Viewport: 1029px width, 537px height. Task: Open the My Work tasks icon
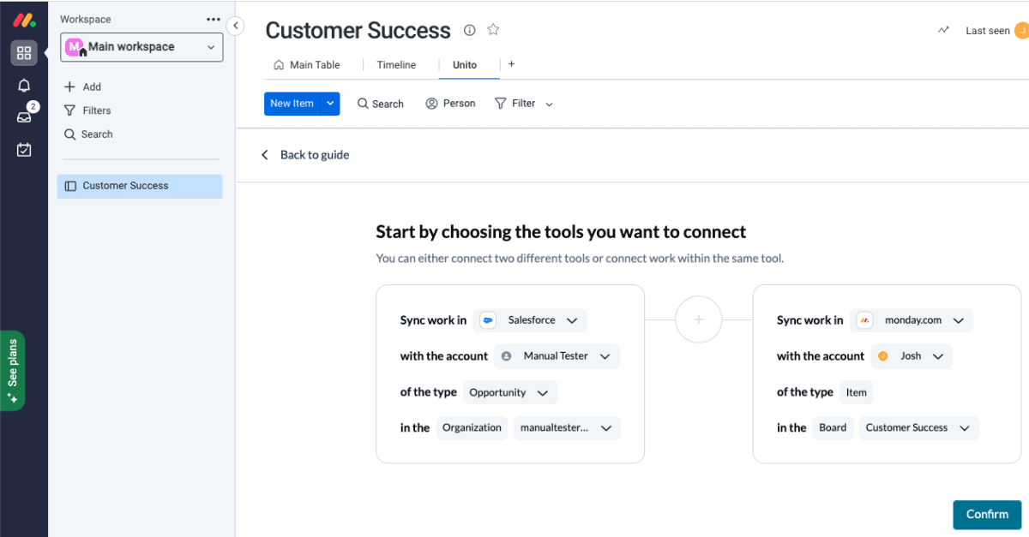click(23, 149)
